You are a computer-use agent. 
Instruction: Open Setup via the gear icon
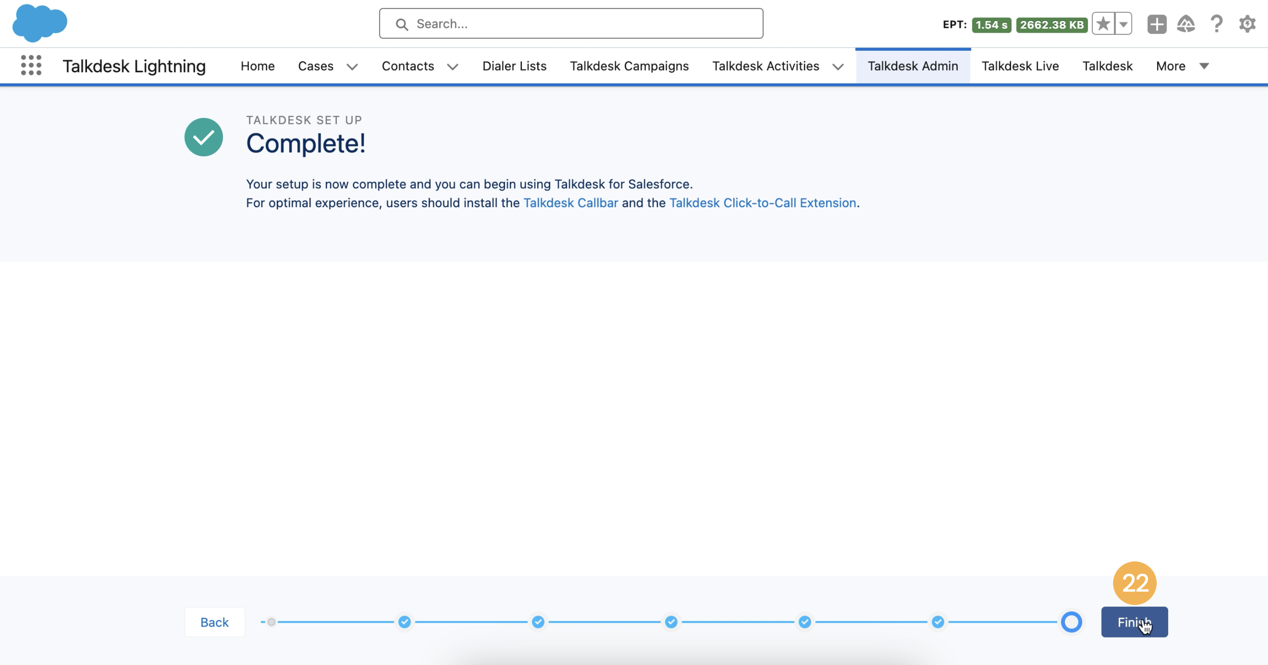pos(1247,23)
